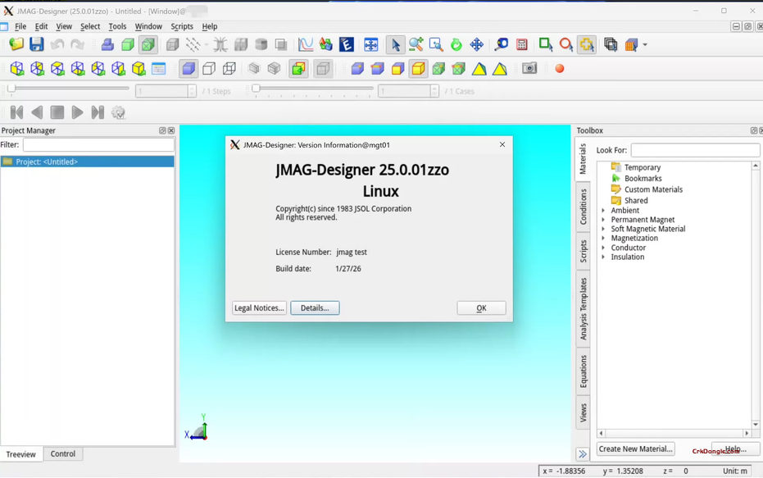This screenshot has height=478, width=763.
Task: Toggle the green mesh cube display button
Action: (148, 45)
